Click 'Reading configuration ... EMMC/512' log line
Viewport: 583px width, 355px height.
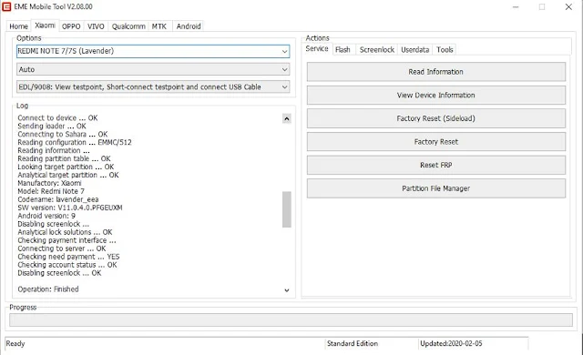75,142
